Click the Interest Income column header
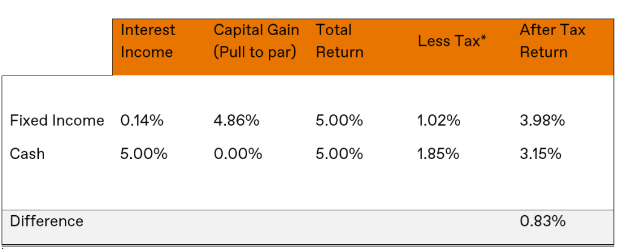 (148, 41)
